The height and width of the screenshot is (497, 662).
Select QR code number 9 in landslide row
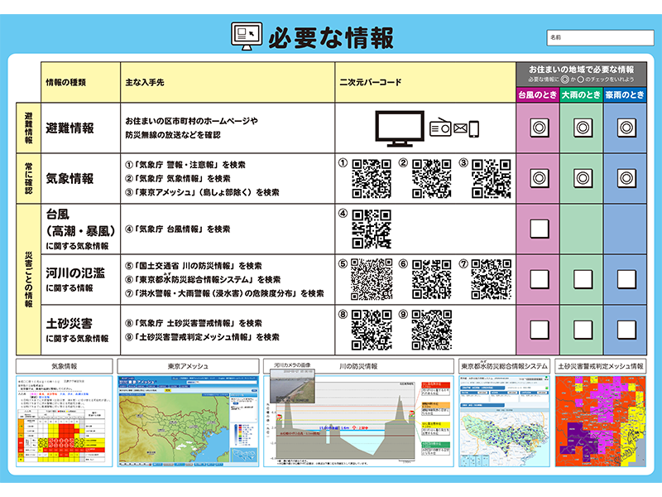tap(432, 330)
